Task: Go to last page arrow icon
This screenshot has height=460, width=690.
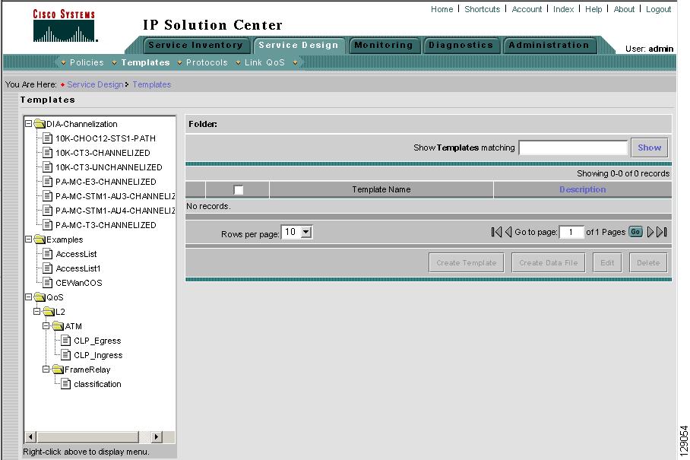Action: click(662, 232)
